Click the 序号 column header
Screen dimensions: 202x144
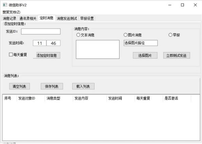[x=10, y=98]
